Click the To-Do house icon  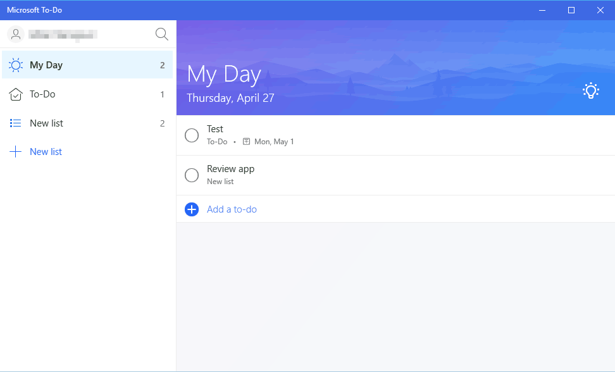(16, 94)
